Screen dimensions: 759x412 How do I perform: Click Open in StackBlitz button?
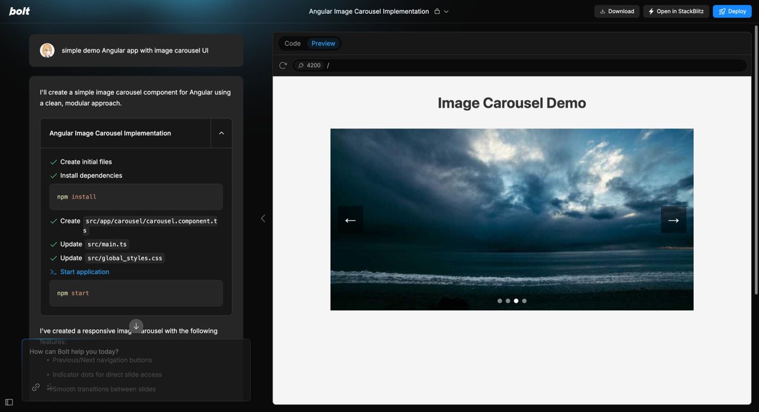(676, 11)
